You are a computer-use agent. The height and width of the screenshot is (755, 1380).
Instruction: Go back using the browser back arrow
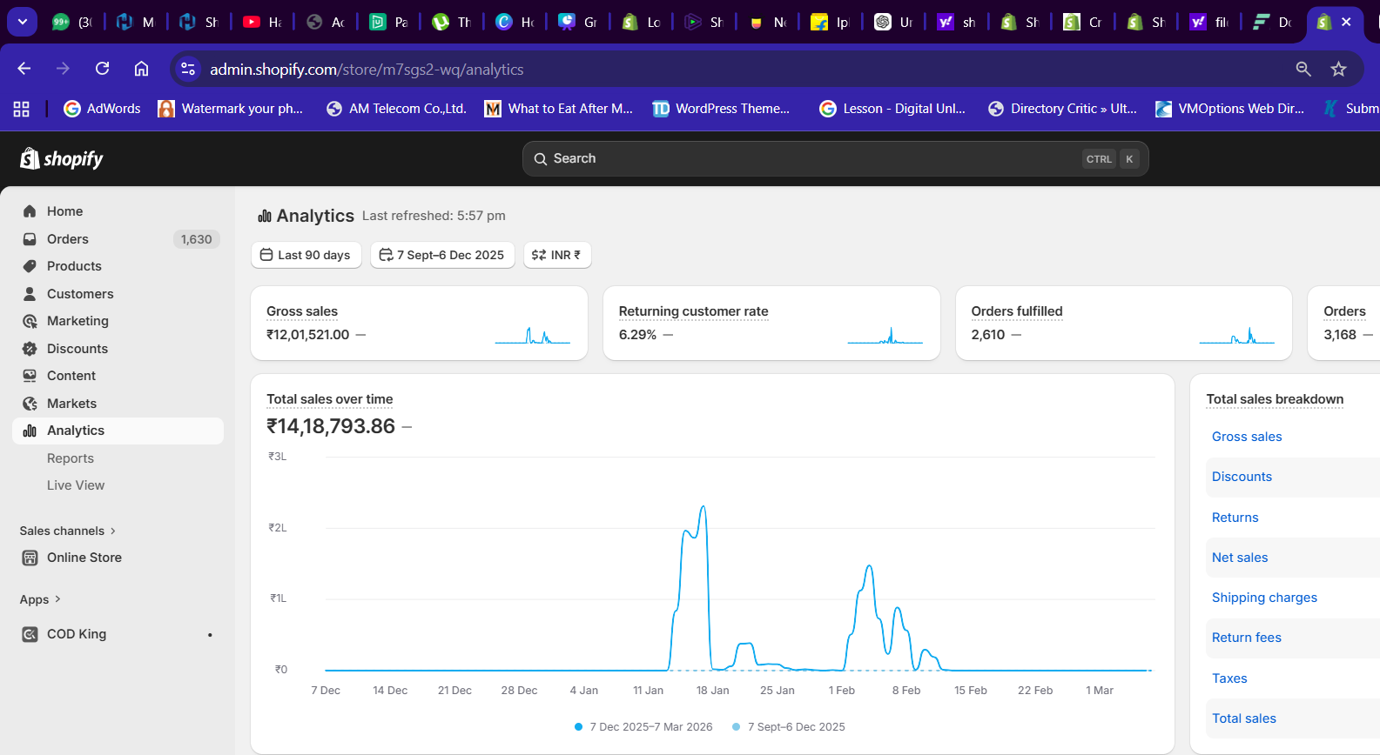point(24,69)
